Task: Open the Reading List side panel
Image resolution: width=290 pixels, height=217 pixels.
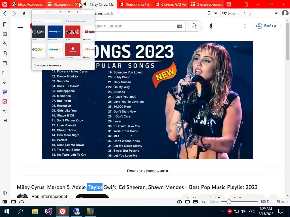Action: click(x=5, y=34)
